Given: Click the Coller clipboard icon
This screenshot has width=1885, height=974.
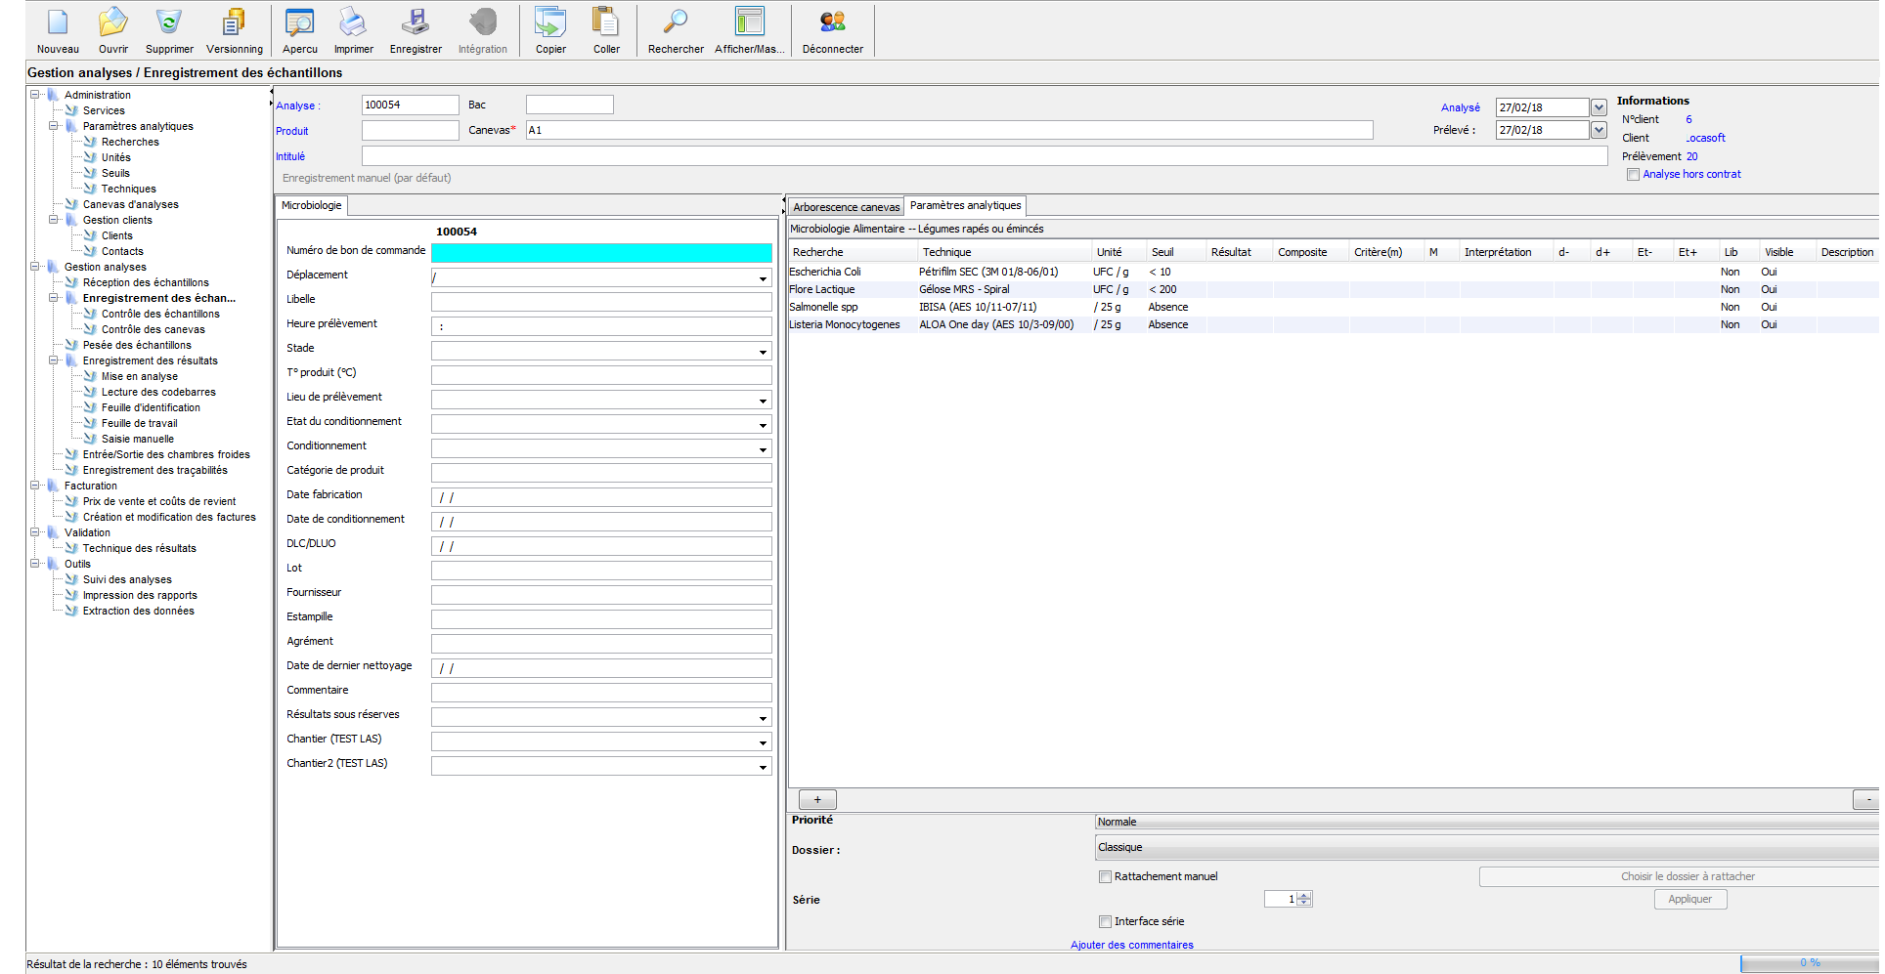Looking at the screenshot, I should [x=606, y=30].
